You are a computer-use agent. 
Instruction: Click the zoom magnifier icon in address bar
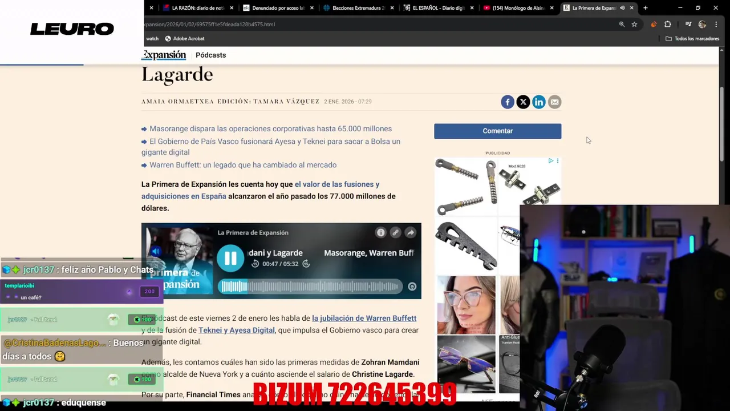coord(622,25)
